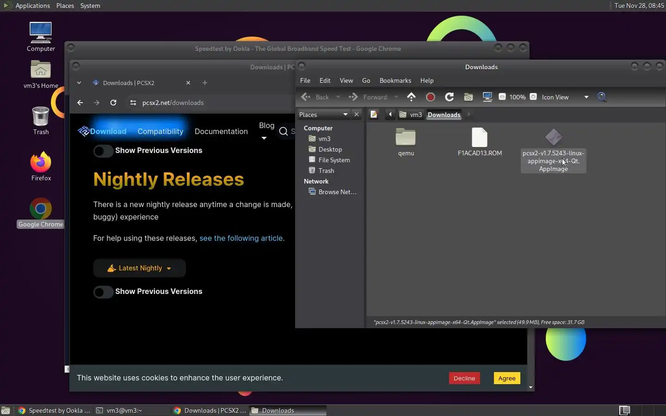
Task: Open Bookmarks menu
Action: click(395, 80)
